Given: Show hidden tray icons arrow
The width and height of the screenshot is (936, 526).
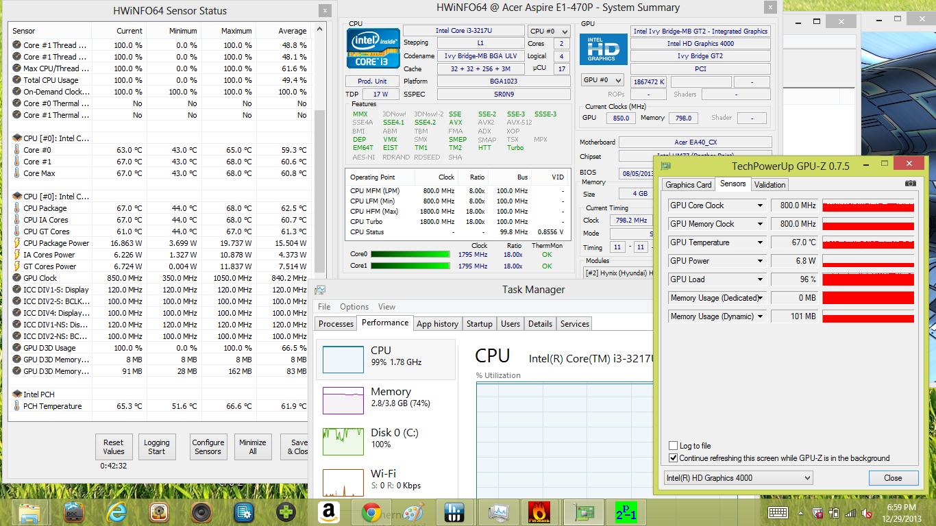Looking at the screenshot, I should (x=801, y=513).
